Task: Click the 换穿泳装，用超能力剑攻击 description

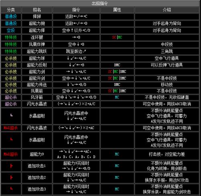Action: click(167, 192)
